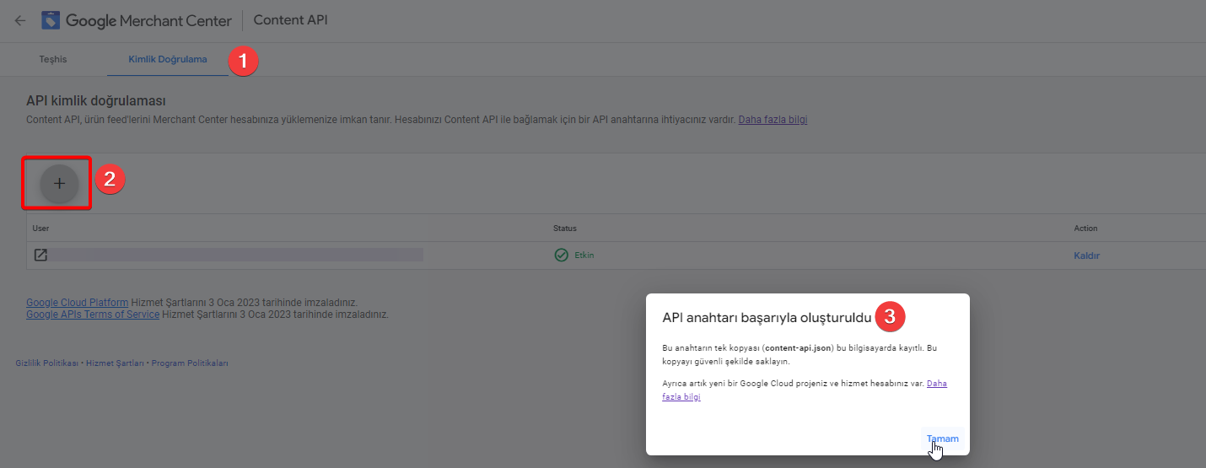Viewport: 1206px width, 468px height.
Task: Open the Gizlilik Politikası footer link
Action: point(47,363)
